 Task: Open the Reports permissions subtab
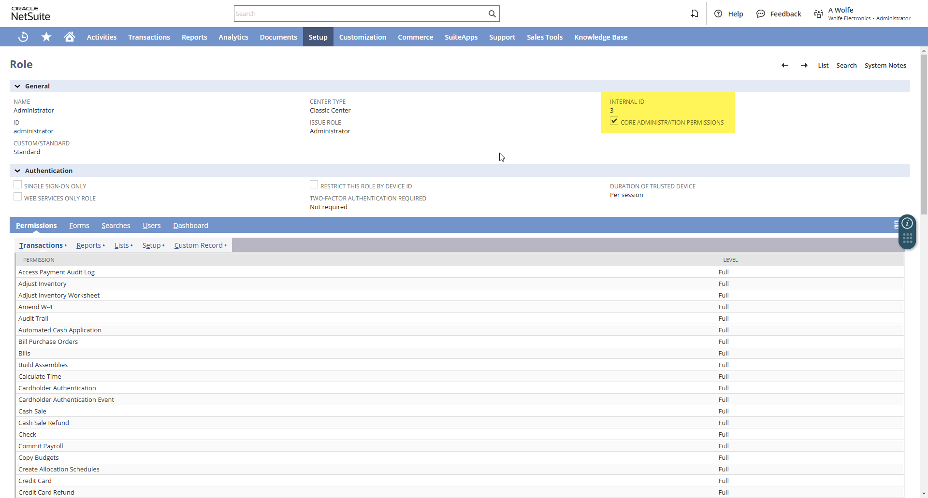pos(89,245)
